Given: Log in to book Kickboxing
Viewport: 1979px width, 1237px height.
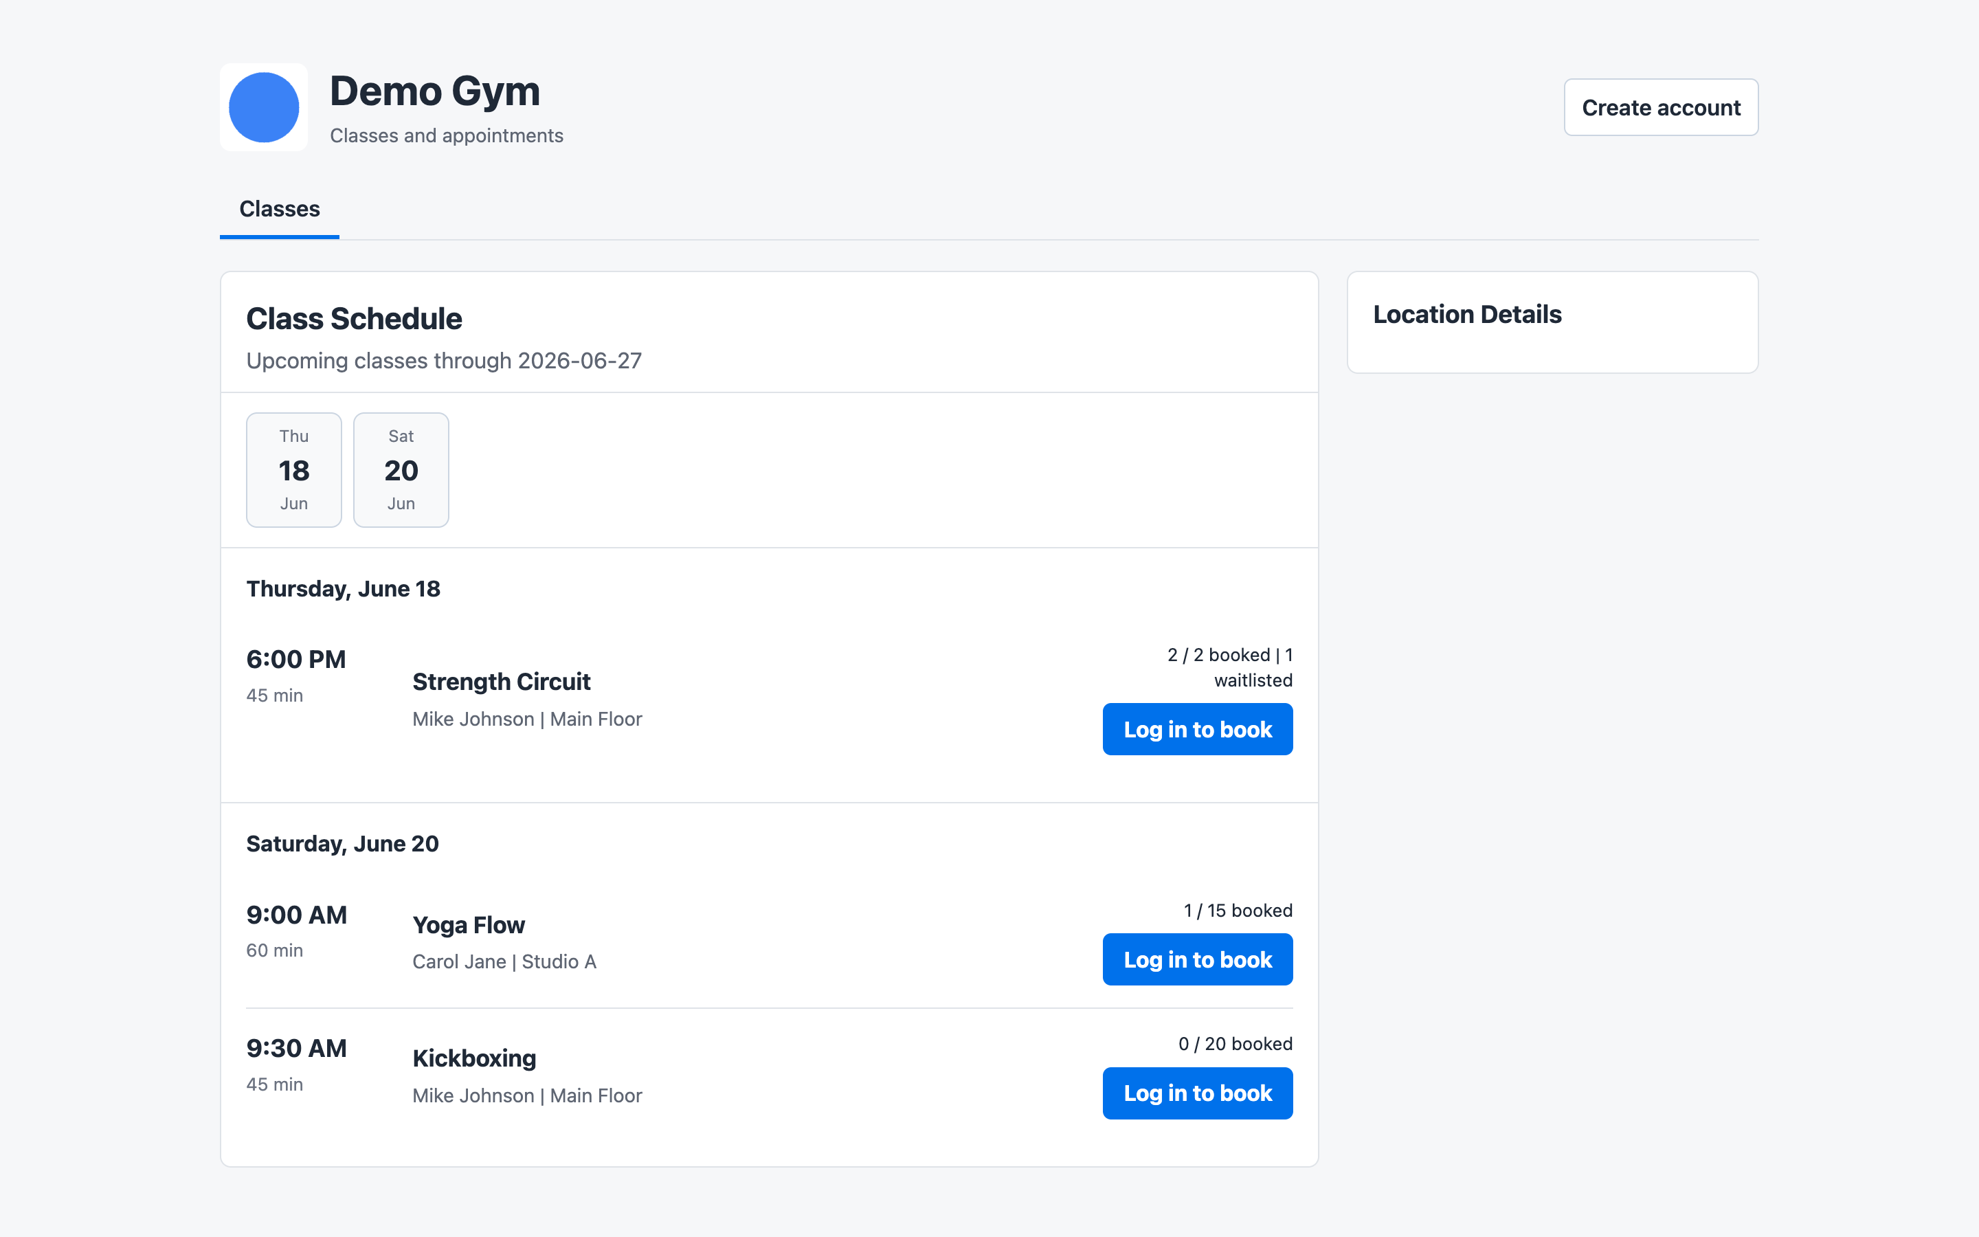Looking at the screenshot, I should point(1197,1093).
